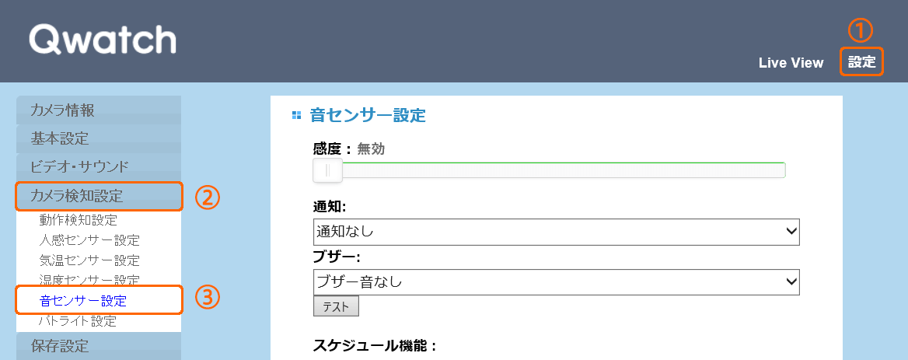
Task: Click the Qwatch logo
Action: tap(103, 41)
